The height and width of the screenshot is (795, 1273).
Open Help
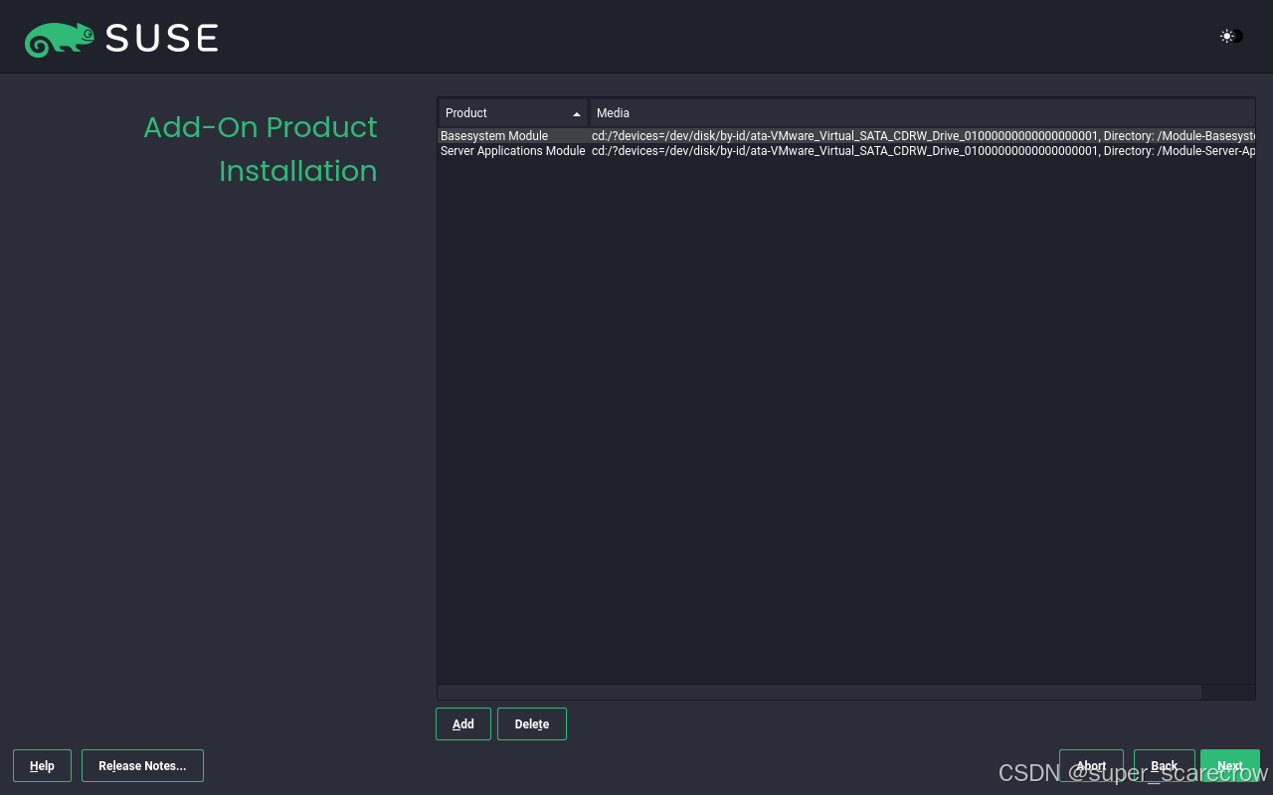point(42,766)
